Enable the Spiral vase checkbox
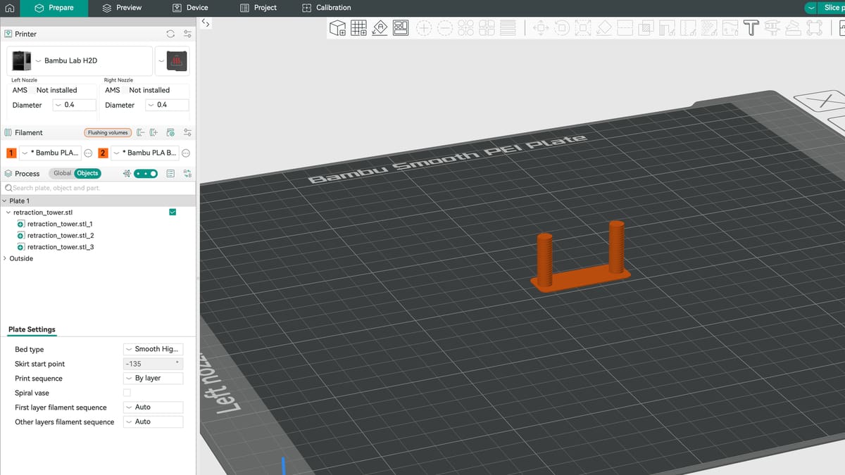 [x=127, y=393]
